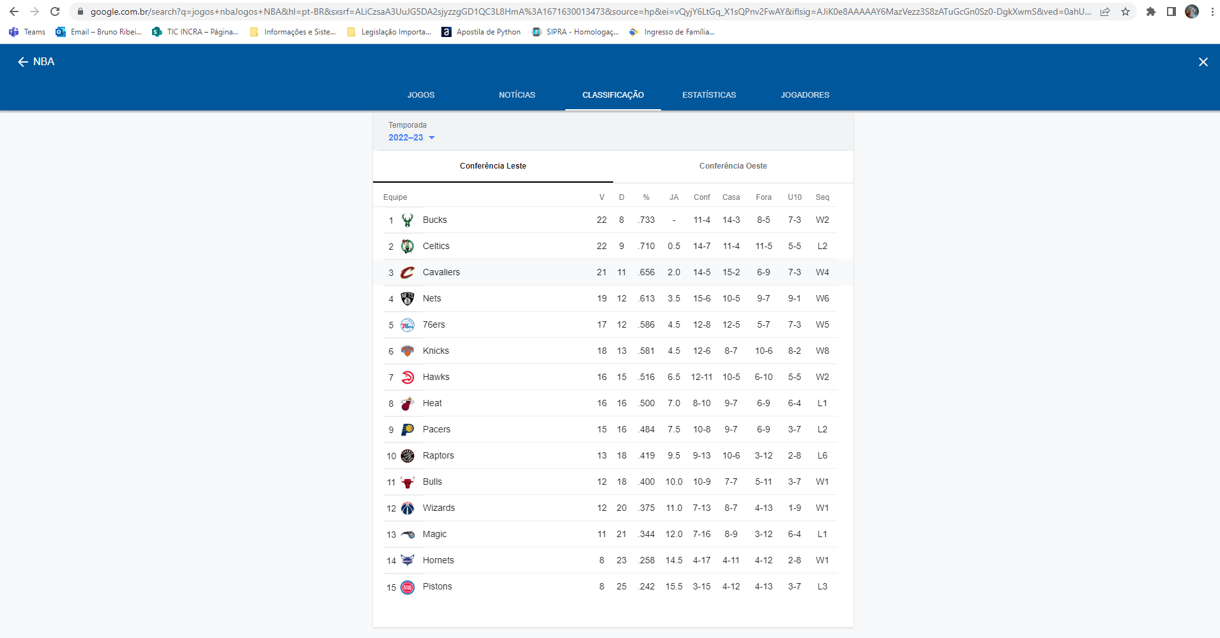Click the Knicks team logo
This screenshot has width=1220, height=638.
pyautogui.click(x=408, y=351)
